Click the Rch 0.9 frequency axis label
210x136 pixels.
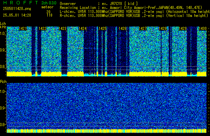[3, 108]
